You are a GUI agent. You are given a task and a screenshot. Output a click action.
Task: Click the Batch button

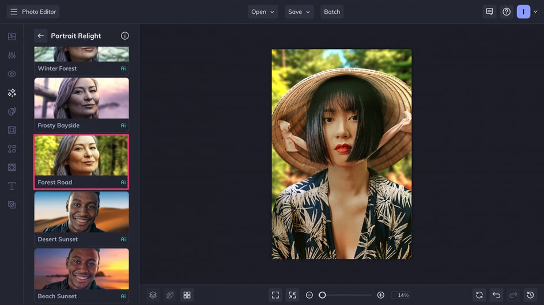(x=332, y=12)
